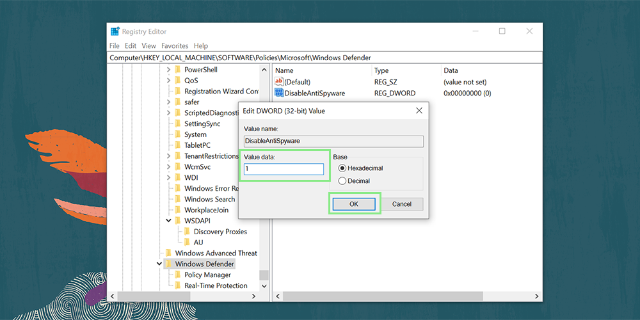Viewport: 640px width, 320px height.
Task: Click the WDI folder icon
Action: [177, 177]
